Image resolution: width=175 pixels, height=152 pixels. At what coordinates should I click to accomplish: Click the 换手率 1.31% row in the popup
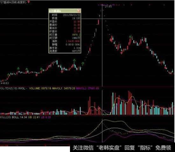coord(65,48)
